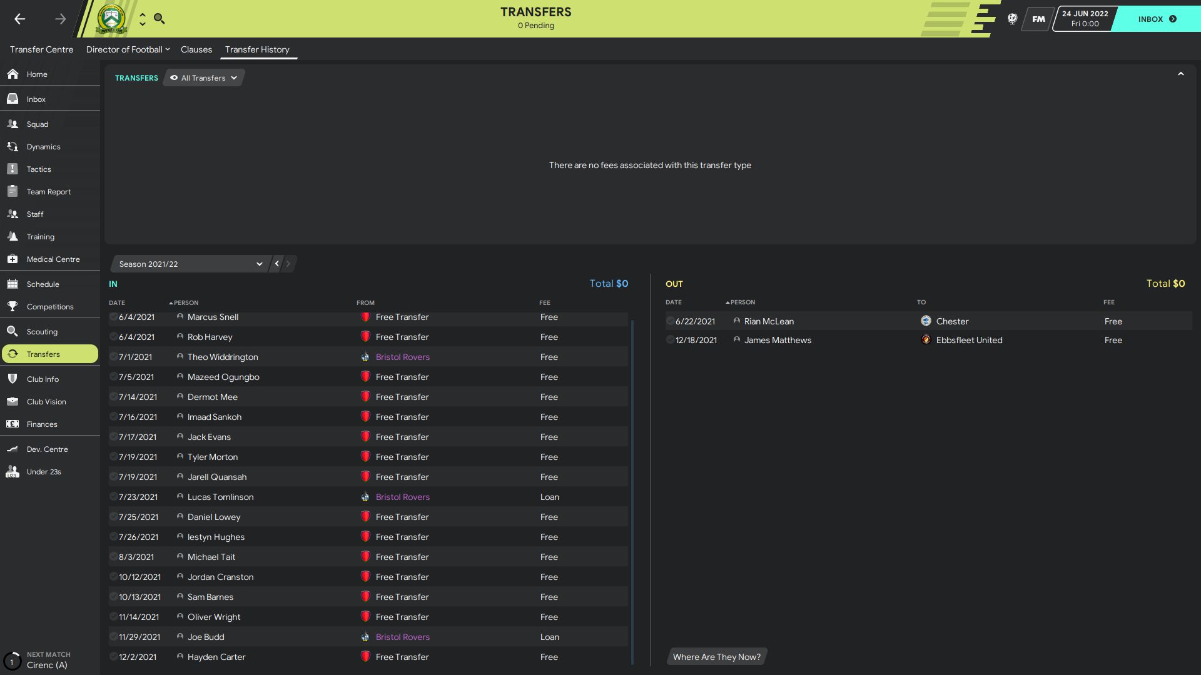The height and width of the screenshot is (675, 1201).
Task: Go back with the left arrow
Action: 19,19
